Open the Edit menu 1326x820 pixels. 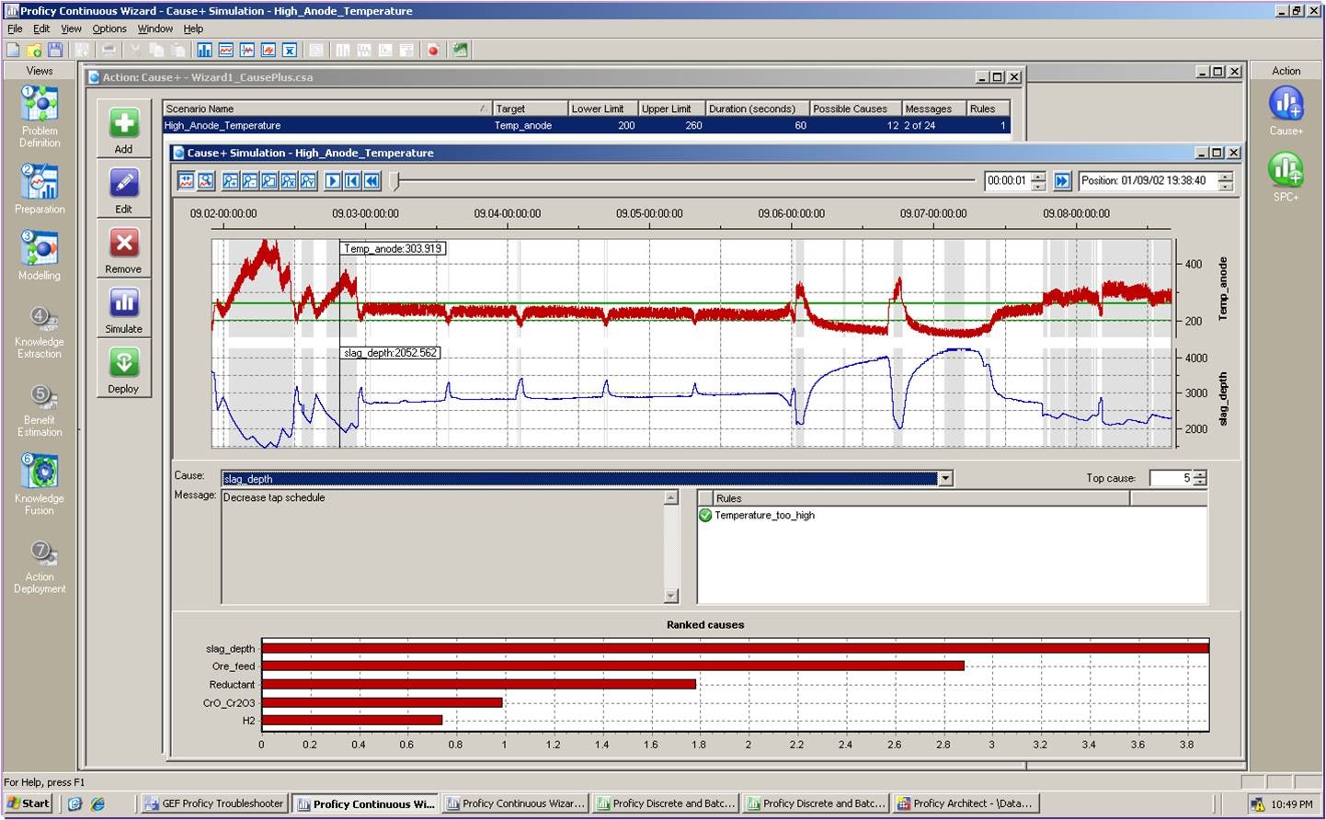click(41, 28)
